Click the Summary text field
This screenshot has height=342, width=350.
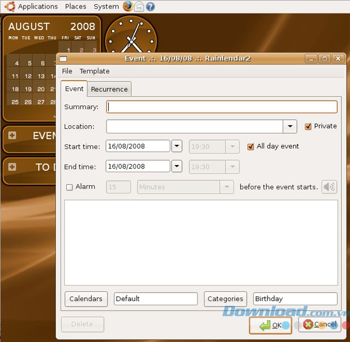[x=221, y=107]
